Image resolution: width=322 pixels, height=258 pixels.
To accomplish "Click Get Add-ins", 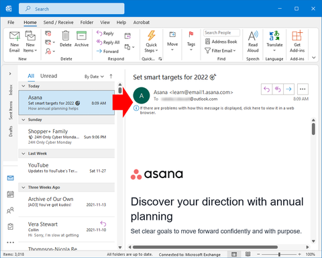I will tap(297, 42).
